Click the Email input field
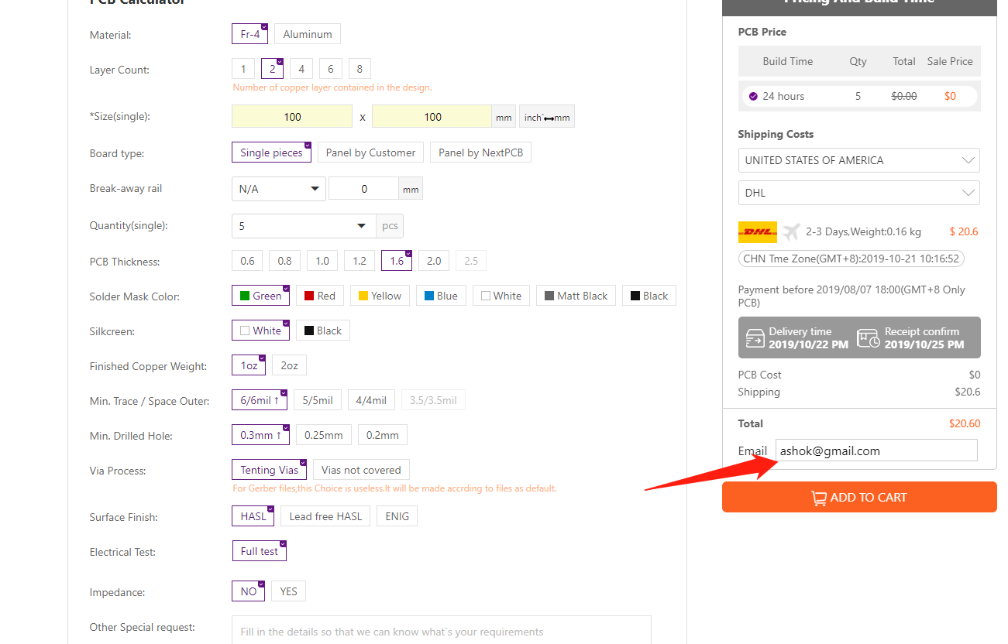Viewport: 1008px width, 644px height. (x=876, y=450)
